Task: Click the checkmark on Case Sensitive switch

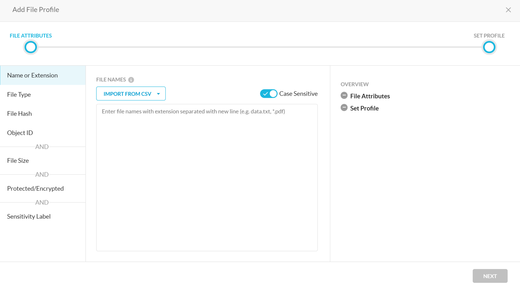Action: click(266, 93)
